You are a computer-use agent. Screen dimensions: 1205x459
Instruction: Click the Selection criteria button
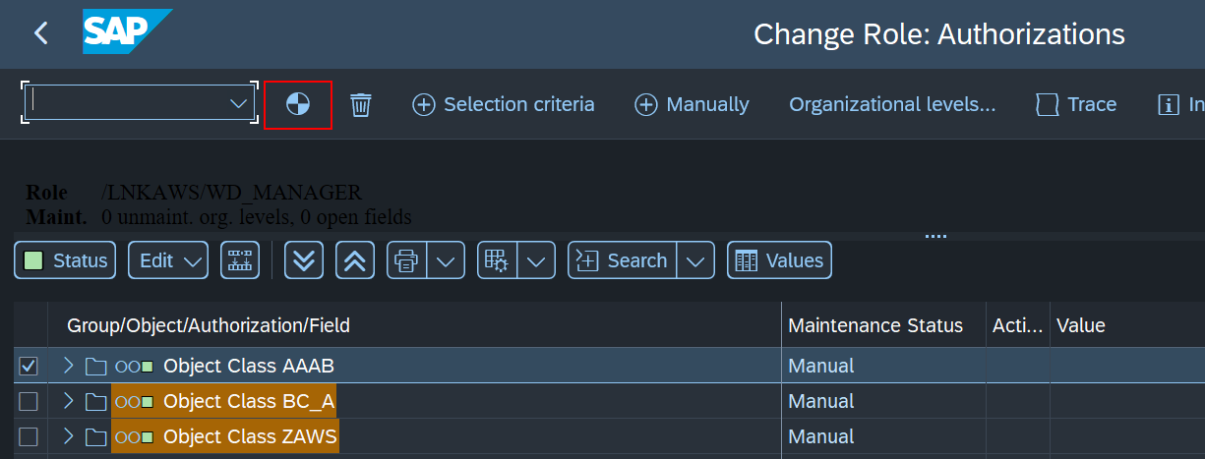(503, 104)
